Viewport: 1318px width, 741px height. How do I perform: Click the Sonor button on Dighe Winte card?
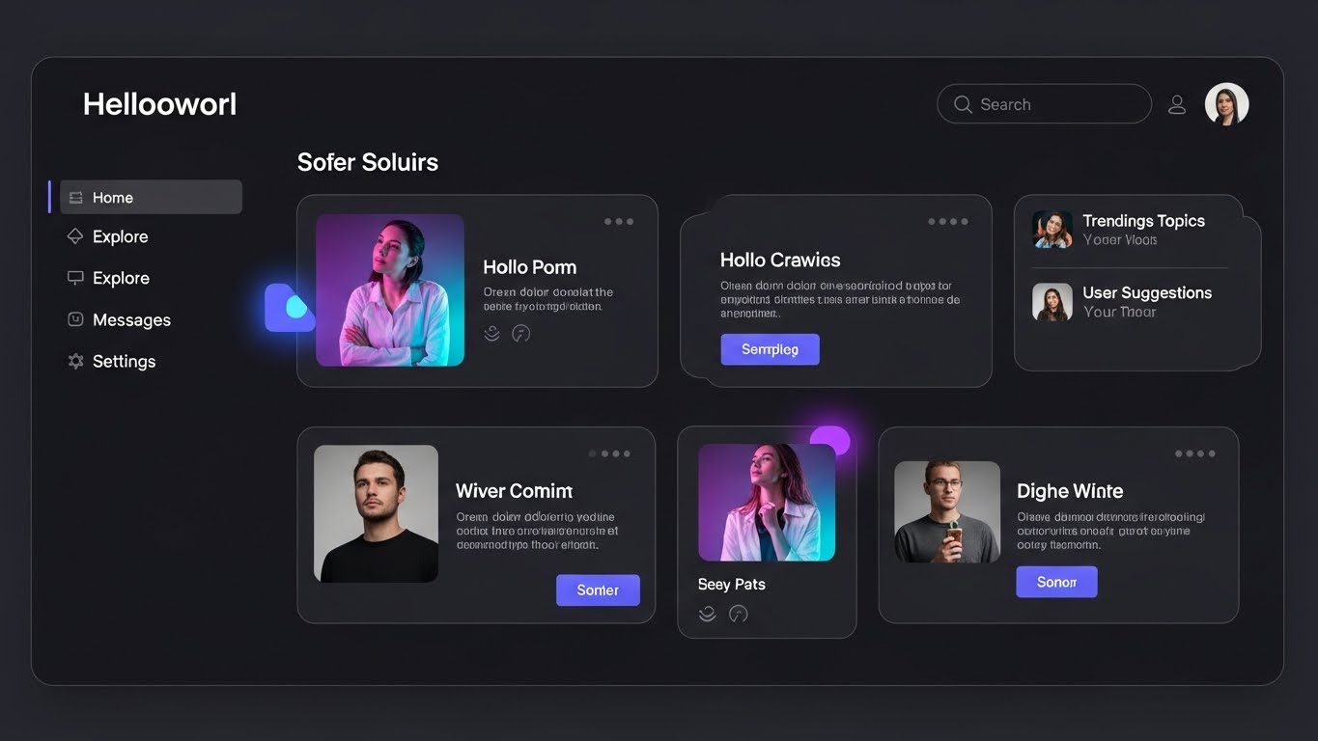coord(1056,582)
